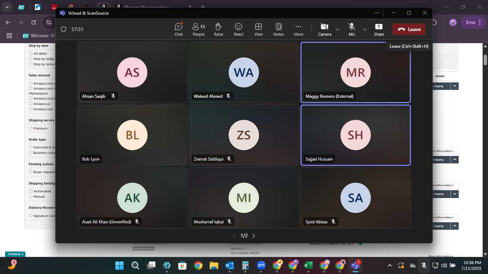
Task: Select Ship by today radio button
Action: 31,59
